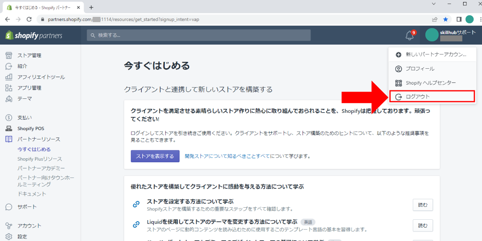Click the アフィリエイトツール chart icon
This screenshot has height=241, width=482.
9,77
